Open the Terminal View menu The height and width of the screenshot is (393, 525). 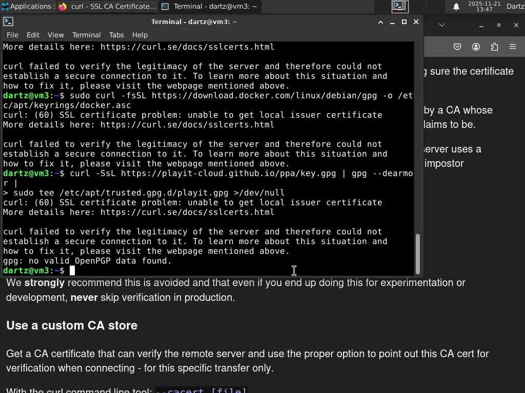coord(55,35)
